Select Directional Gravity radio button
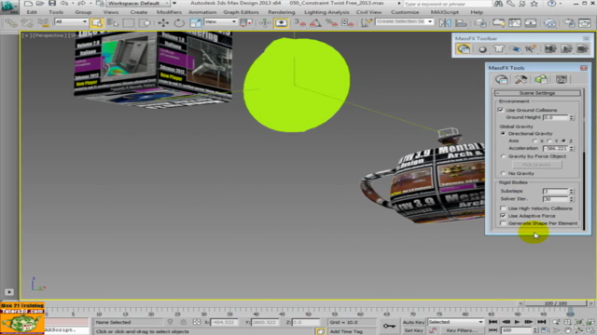The height and width of the screenshot is (335, 597). coord(503,134)
